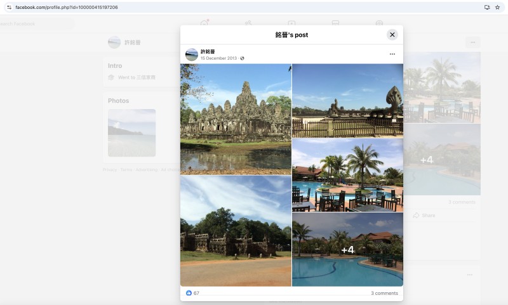Open the stone terrace wall photo
The image size is (508, 305).
coord(236,231)
